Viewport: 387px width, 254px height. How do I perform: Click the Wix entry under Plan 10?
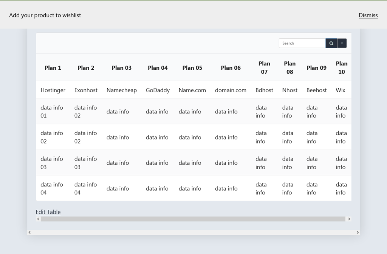[x=341, y=90]
